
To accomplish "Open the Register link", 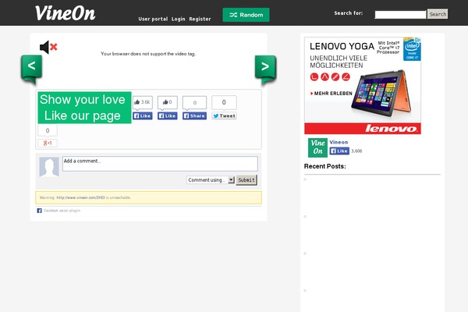I will (200, 19).
